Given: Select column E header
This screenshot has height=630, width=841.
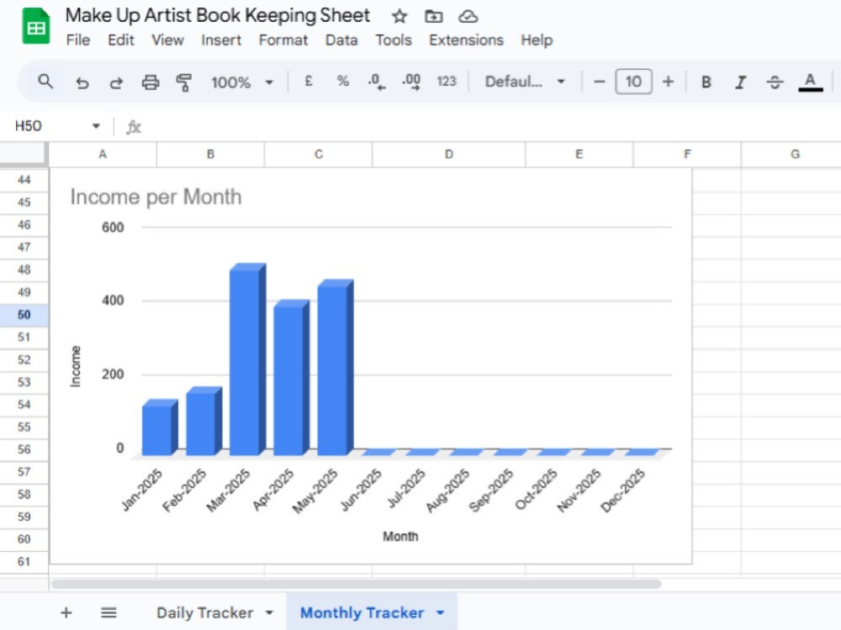Looking at the screenshot, I should coord(579,155).
